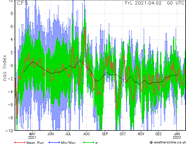Click the red Mean Run legend line

pyautogui.click(x=20, y=142)
